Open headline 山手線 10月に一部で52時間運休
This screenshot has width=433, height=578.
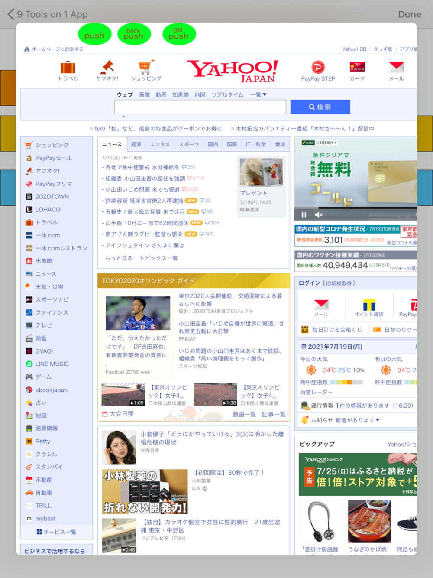click(x=147, y=223)
